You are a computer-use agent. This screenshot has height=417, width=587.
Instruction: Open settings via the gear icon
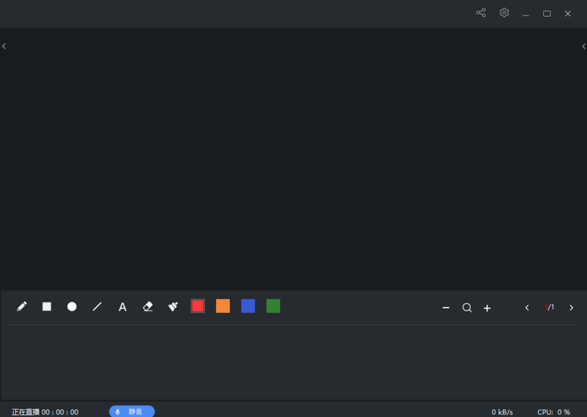[504, 13]
